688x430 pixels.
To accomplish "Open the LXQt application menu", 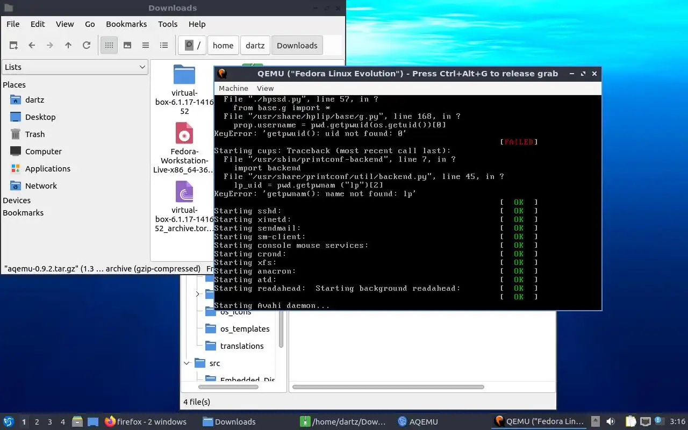I will [x=9, y=422].
